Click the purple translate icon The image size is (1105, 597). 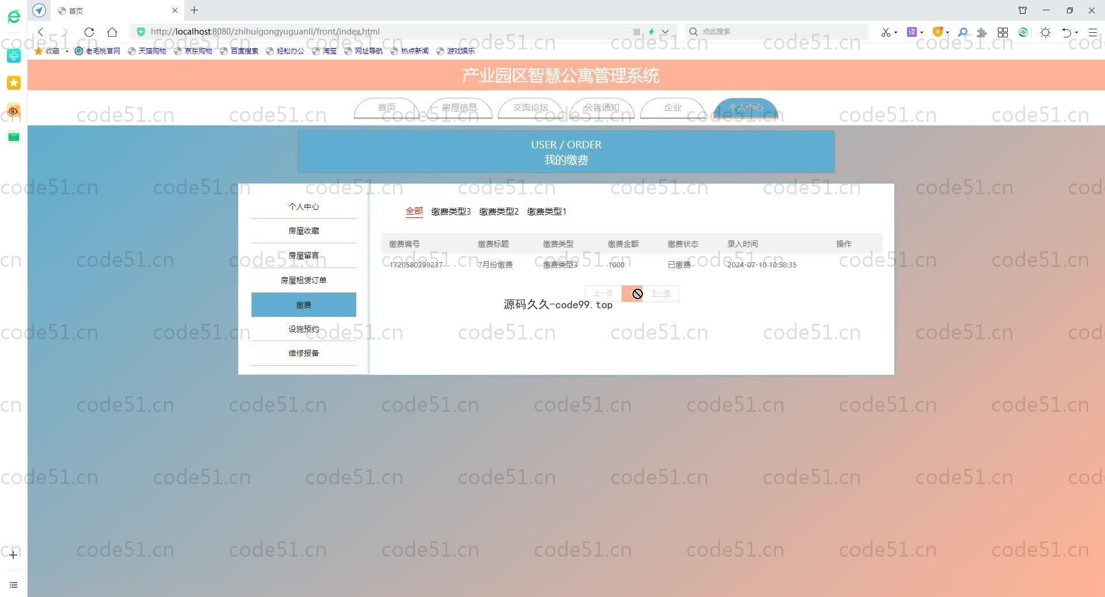click(x=912, y=32)
